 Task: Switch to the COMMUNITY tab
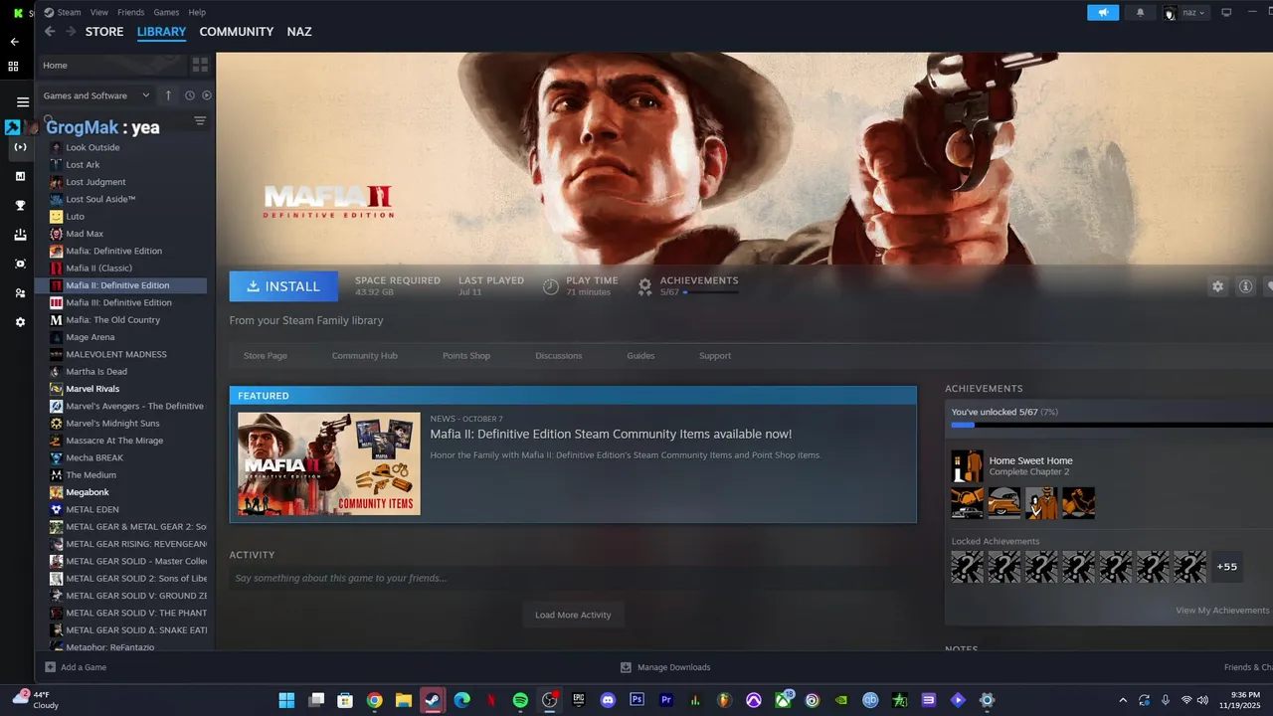tap(237, 32)
